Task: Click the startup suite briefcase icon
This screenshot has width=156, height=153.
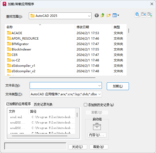Action: click(97, 127)
